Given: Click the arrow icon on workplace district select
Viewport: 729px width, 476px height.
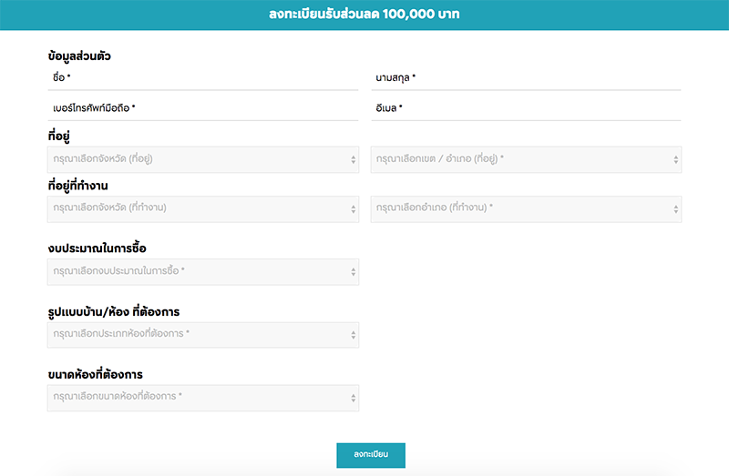Looking at the screenshot, I should [x=676, y=209].
